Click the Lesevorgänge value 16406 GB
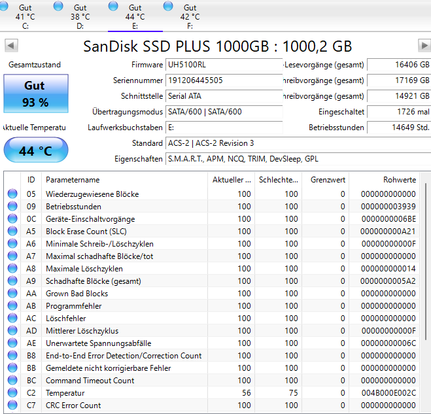This screenshot has height=414, width=431. [399, 65]
